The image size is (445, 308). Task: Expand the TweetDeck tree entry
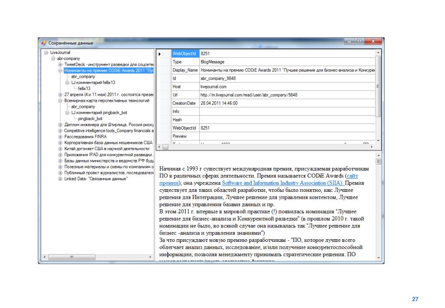60,65
